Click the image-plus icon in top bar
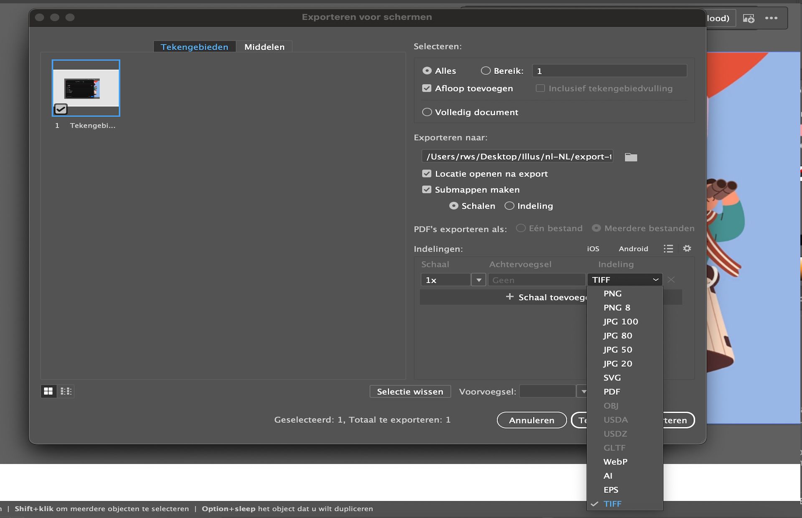The width and height of the screenshot is (802, 518). pyautogui.click(x=749, y=18)
